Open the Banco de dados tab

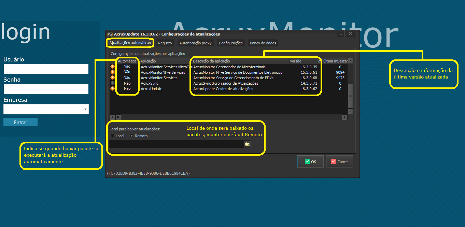(263, 43)
